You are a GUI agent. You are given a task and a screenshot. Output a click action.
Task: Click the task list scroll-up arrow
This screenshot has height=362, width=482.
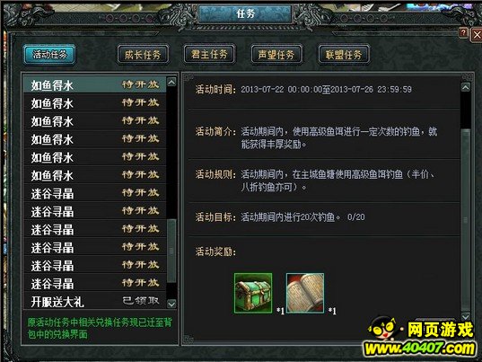tap(171, 82)
